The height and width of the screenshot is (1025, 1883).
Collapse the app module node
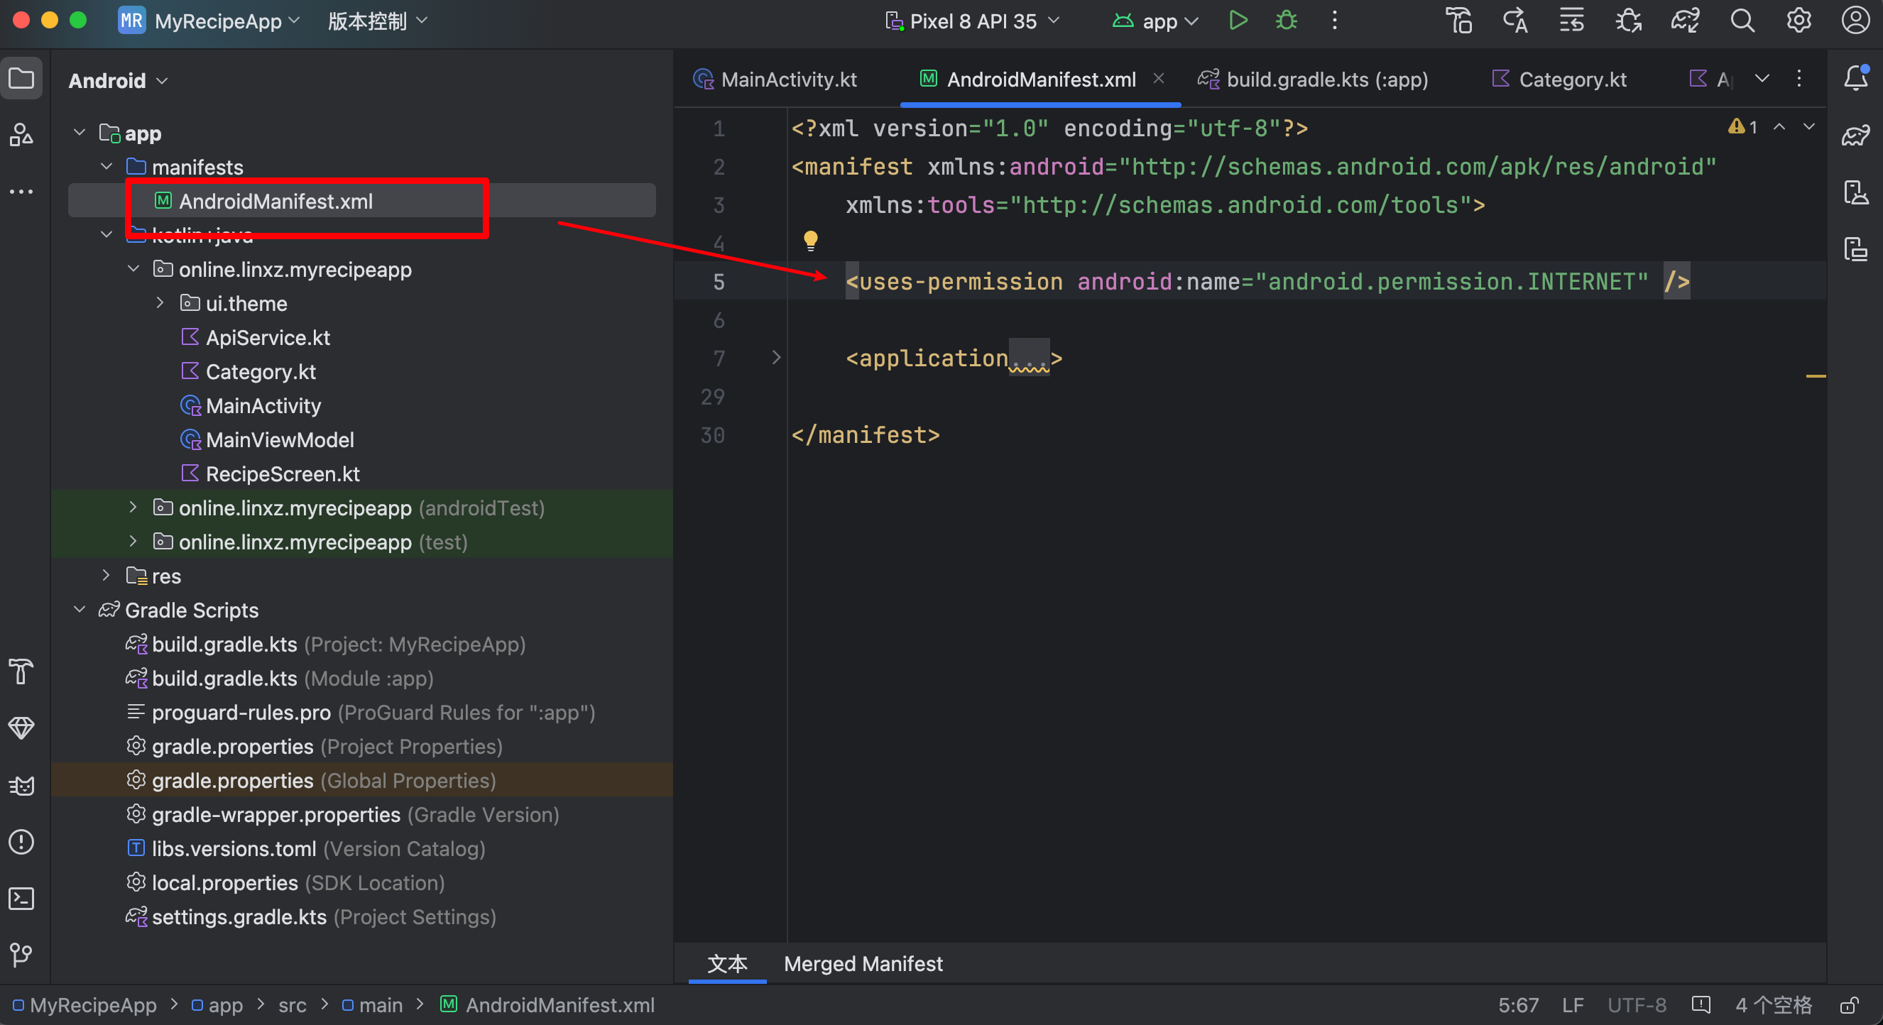[80, 133]
